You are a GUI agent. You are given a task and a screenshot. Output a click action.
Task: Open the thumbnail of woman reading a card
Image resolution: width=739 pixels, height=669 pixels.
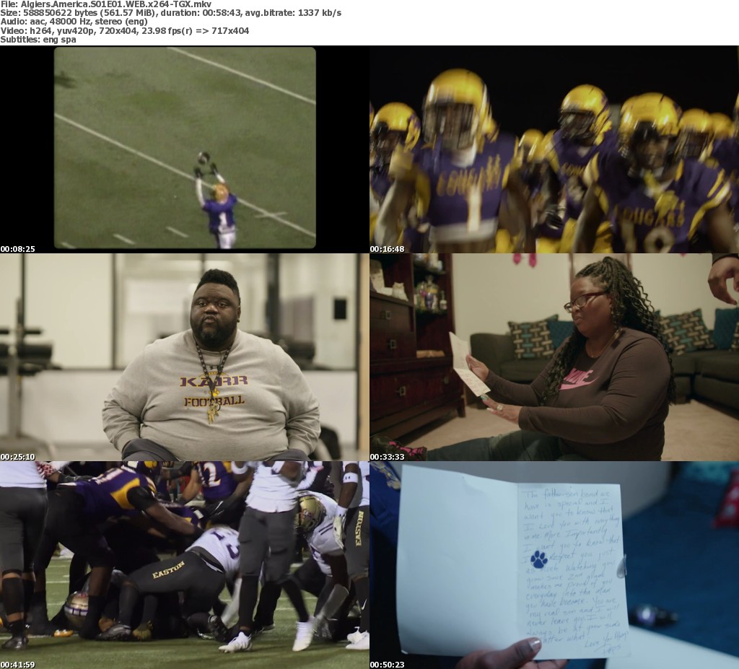point(554,357)
